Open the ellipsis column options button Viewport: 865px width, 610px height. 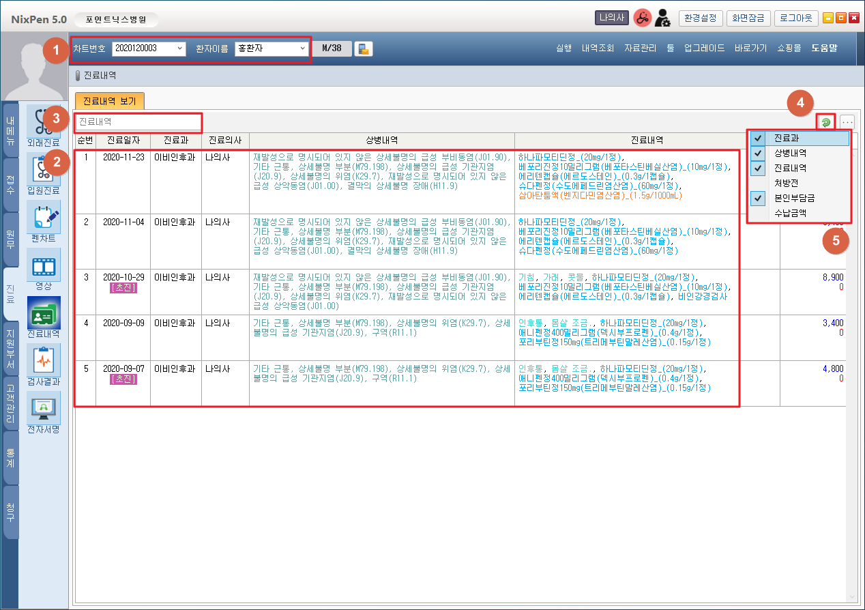[x=847, y=122]
